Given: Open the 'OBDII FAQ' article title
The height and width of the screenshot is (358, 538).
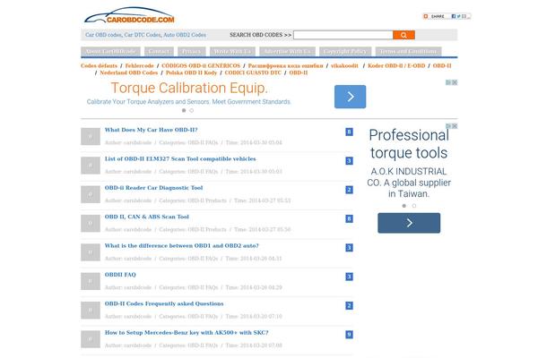Looking at the screenshot, I should click(120, 275).
